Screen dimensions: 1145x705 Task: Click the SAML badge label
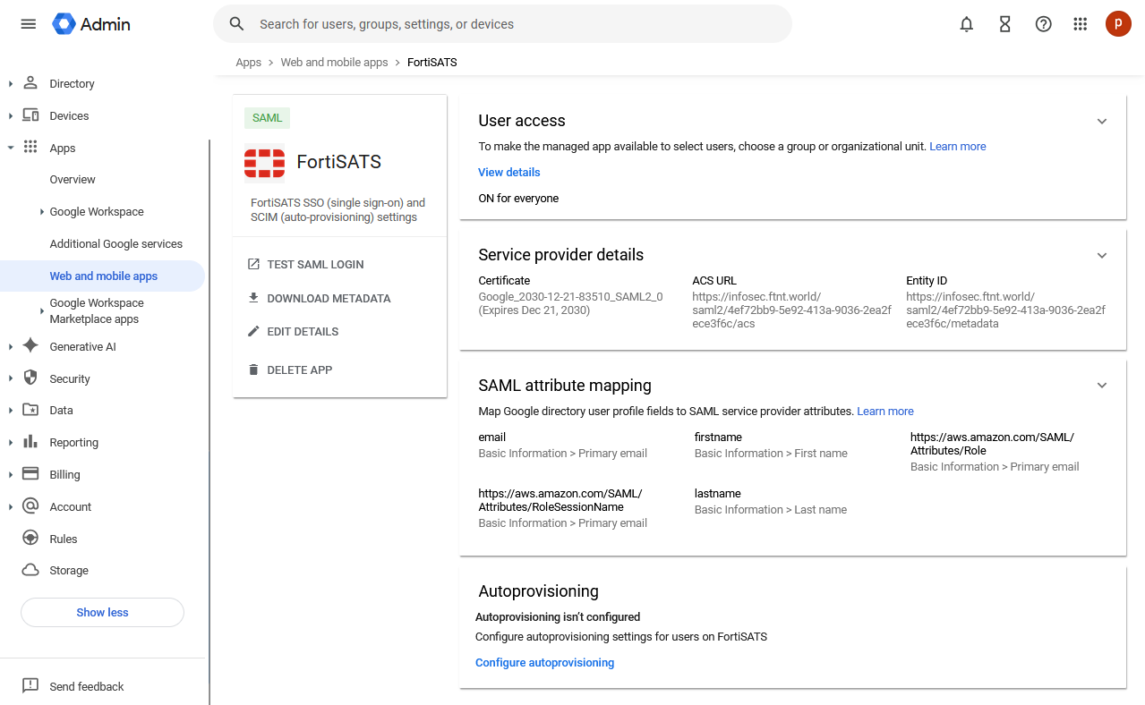point(267,118)
